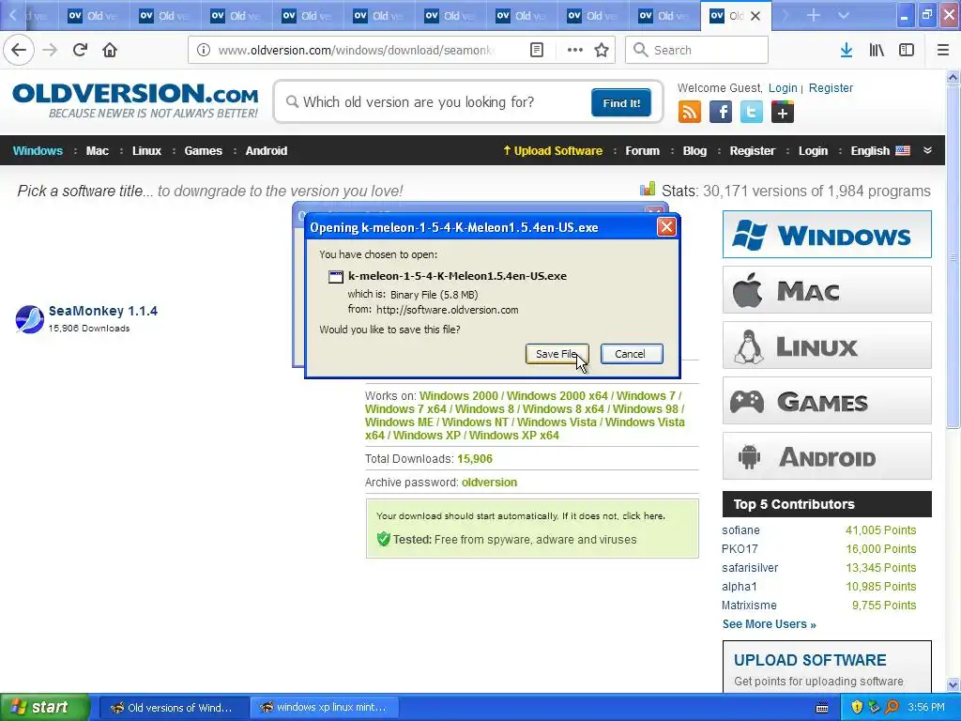Viewport: 961px width, 721px height.
Task: Open the Games navigation menu item
Action: point(203,151)
